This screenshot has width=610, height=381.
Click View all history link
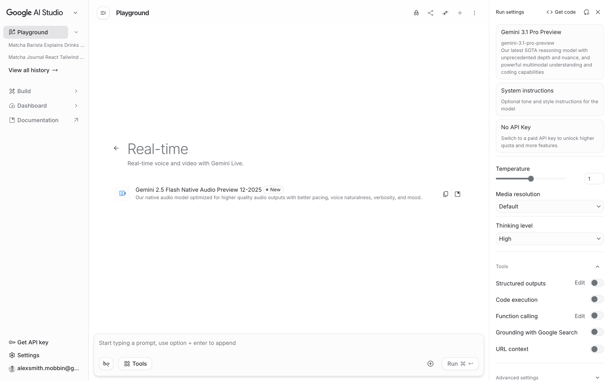(33, 70)
